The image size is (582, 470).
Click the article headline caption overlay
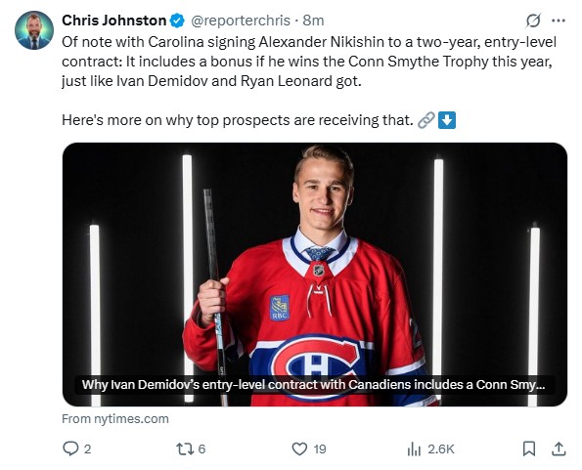[314, 384]
